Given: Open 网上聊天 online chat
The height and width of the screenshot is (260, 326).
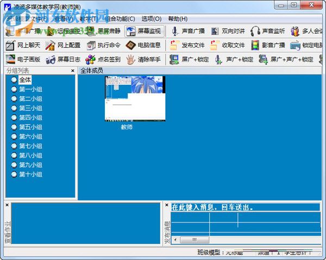Looking at the screenshot, I should 23,45.
